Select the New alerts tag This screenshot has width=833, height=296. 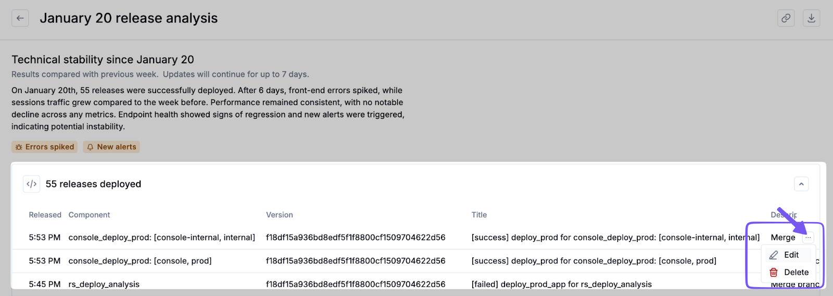coord(111,147)
